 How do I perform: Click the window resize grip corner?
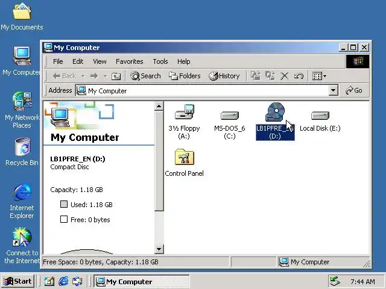click(366, 264)
